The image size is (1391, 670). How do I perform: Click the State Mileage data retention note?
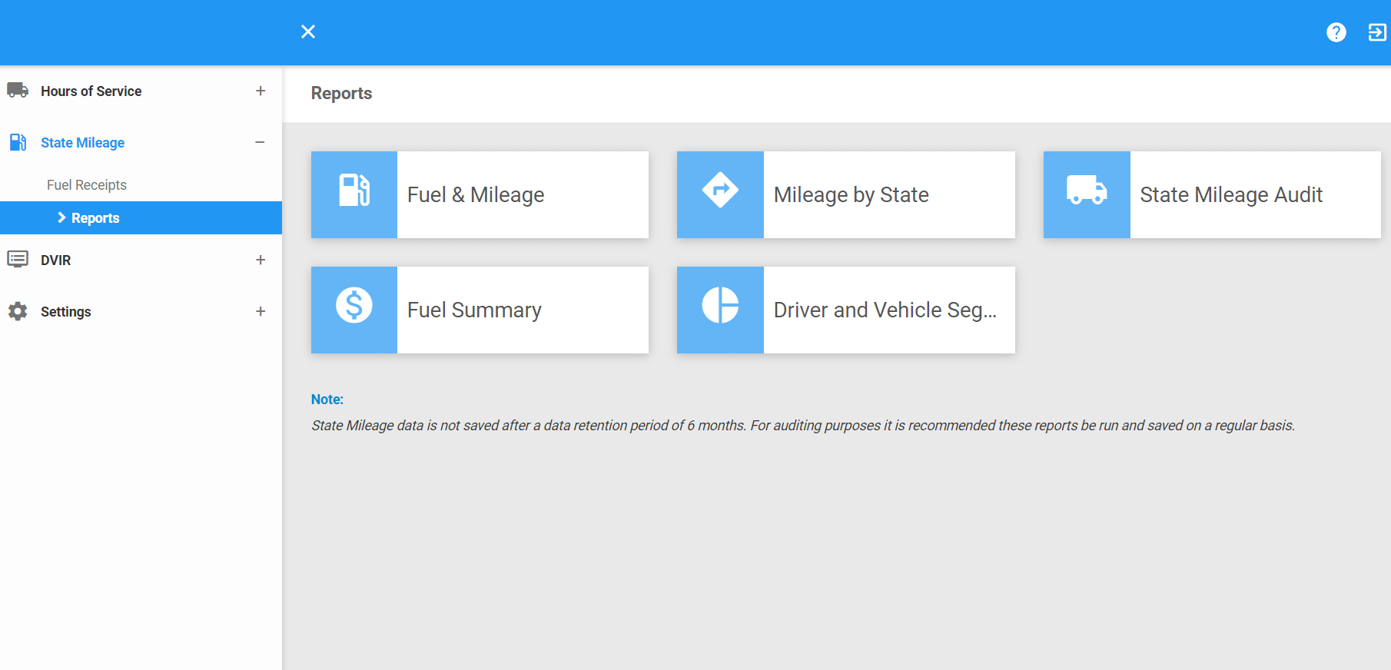802,425
